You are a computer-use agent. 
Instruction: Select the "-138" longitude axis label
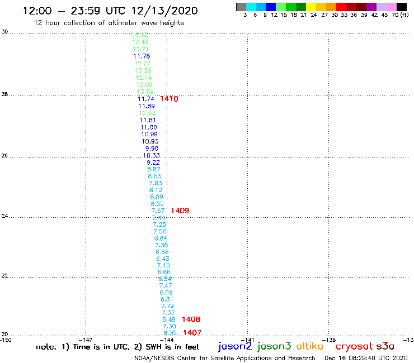click(329, 340)
